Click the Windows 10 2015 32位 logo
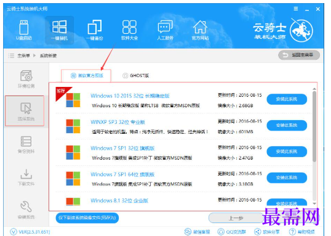Viewport: 331px width, 236px height. [x=73, y=100]
